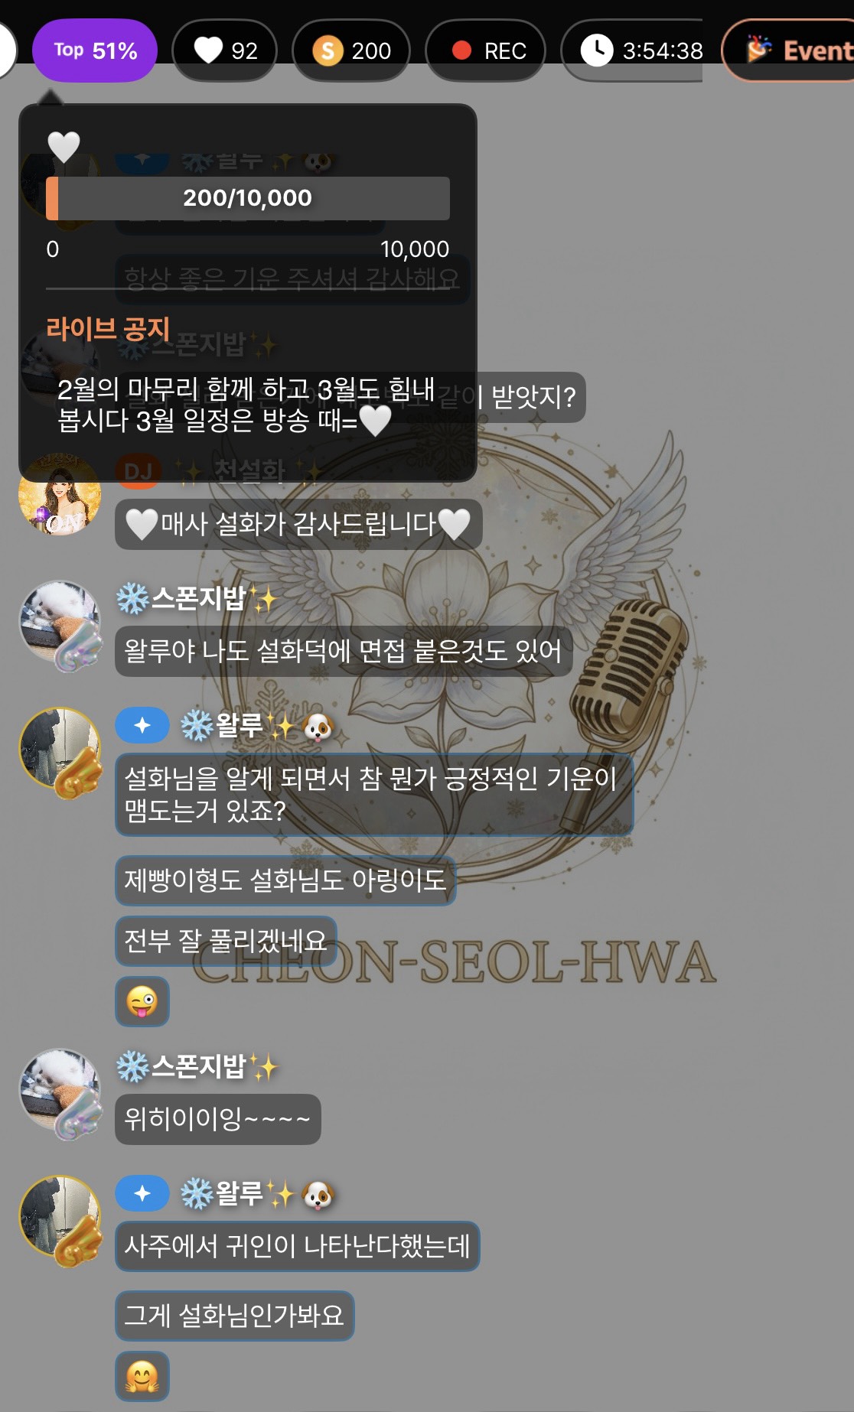Click the white heart icon in popup

click(x=64, y=147)
